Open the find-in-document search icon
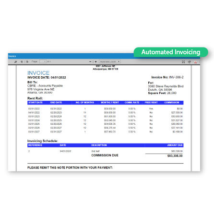 click(16, 61)
